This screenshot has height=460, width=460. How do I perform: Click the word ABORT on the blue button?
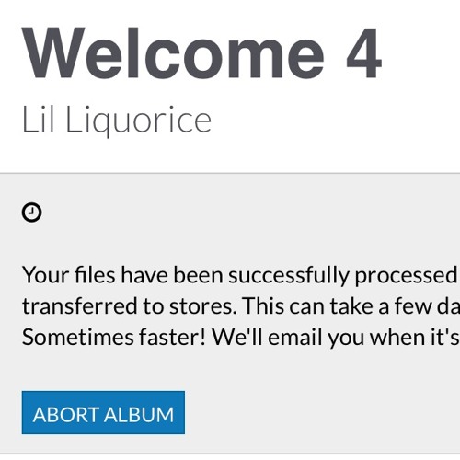click(66, 415)
